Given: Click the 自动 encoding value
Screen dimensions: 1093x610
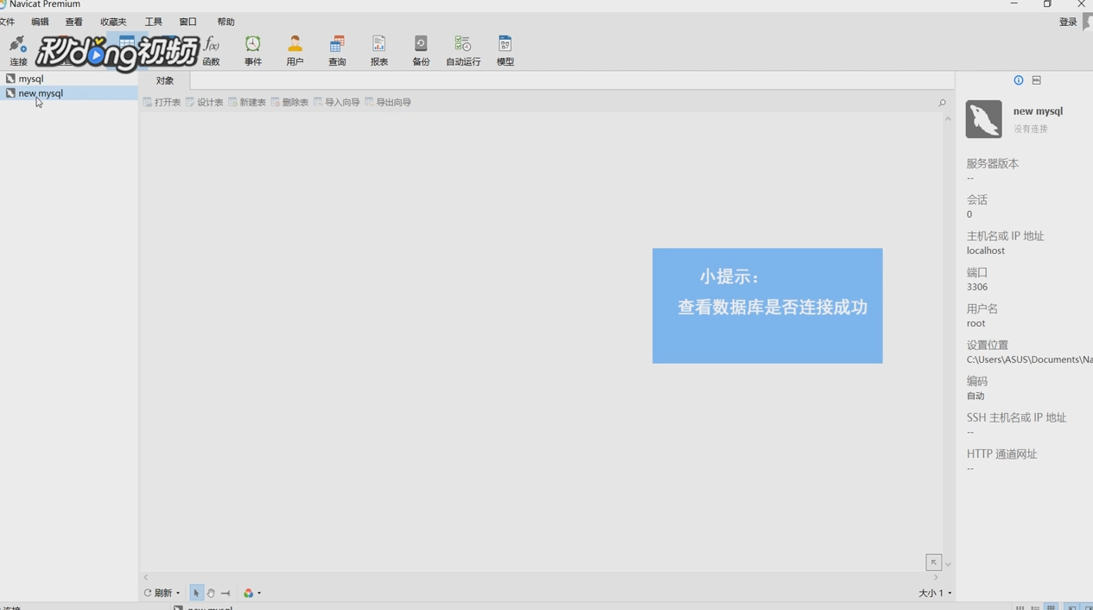Looking at the screenshot, I should (x=975, y=396).
